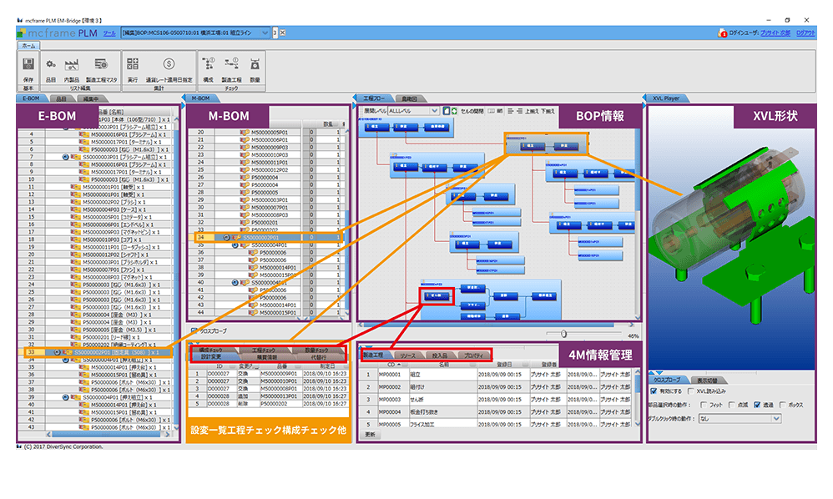Click the ログアウト logout link
This screenshot has height=499, width=833.
[x=806, y=33]
